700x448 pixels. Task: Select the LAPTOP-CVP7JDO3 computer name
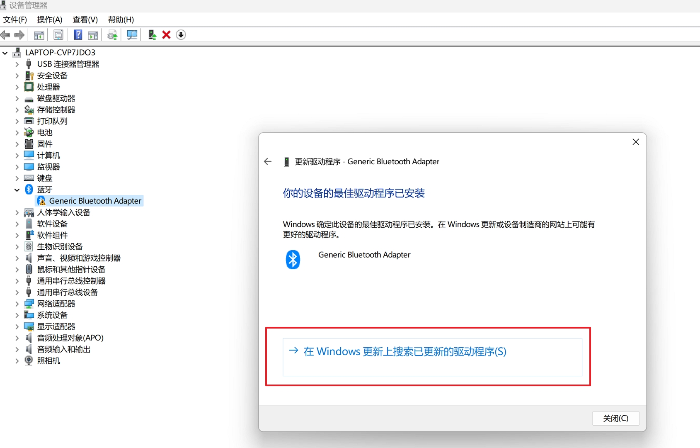[x=60, y=52]
